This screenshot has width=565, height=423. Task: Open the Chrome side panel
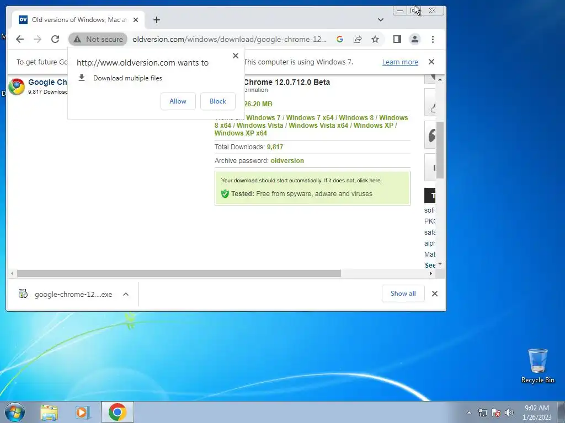pos(397,39)
